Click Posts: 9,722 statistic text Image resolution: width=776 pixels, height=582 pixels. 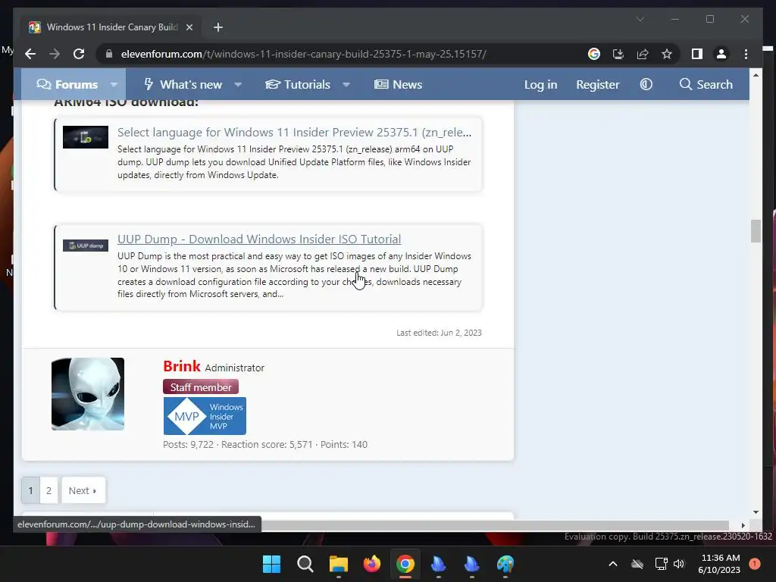click(x=188, y=444)
